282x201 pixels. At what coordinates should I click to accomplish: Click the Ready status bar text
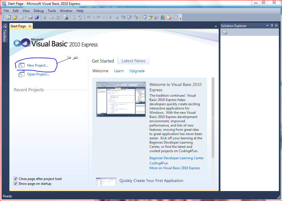tap(7, 196)
